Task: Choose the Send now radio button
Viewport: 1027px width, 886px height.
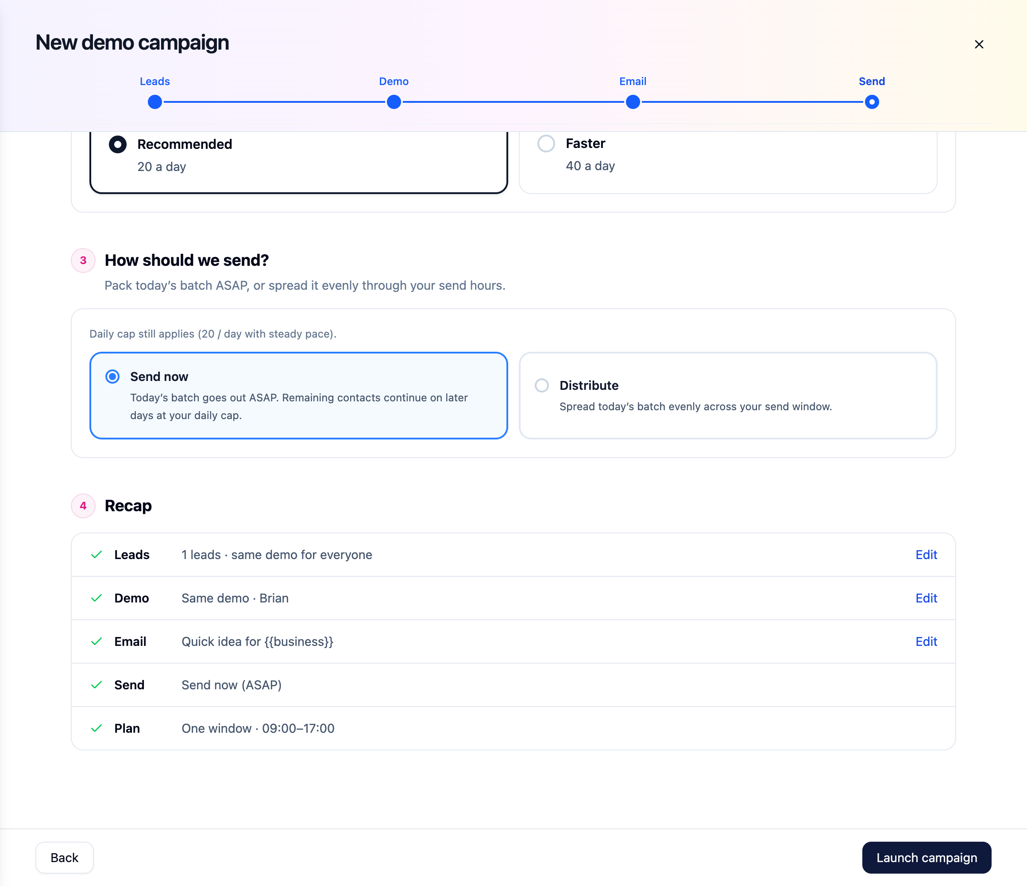Action: tap(112, 377)
